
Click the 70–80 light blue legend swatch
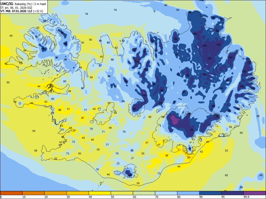coord(166,193)
